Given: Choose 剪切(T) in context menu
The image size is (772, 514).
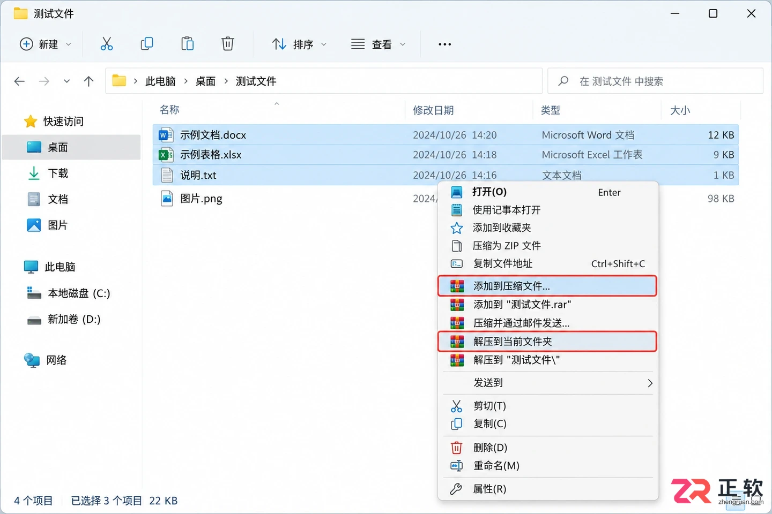Looking at the screenshot, I should coord(548,406).
